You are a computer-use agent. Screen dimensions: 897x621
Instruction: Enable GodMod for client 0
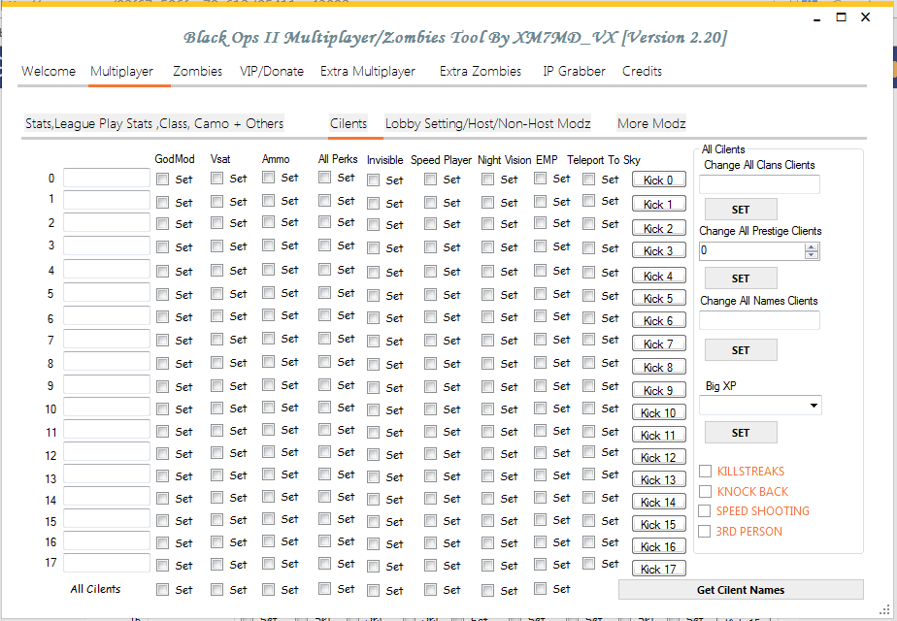click(x=163, y=180)
